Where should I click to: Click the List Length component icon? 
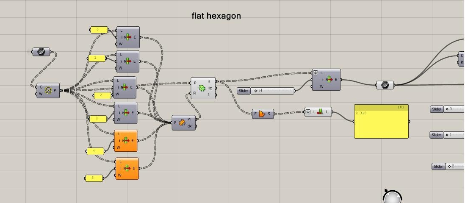pos(320,112)
